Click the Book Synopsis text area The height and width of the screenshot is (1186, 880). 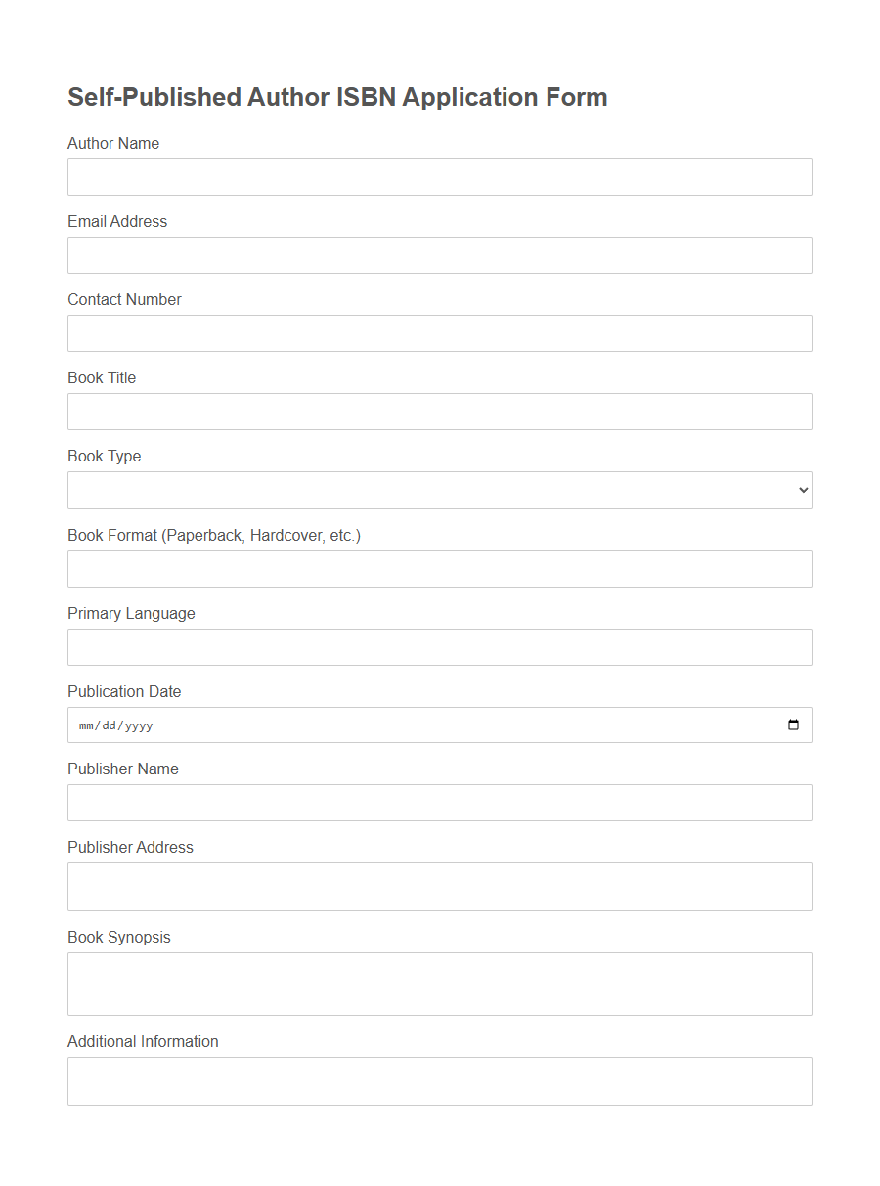coord(439,983)
